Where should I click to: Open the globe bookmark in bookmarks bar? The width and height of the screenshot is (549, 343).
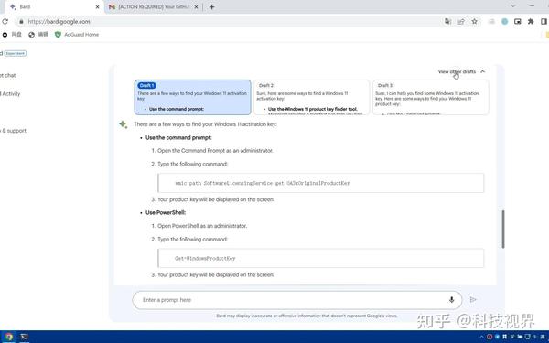(x=38, y=35)
